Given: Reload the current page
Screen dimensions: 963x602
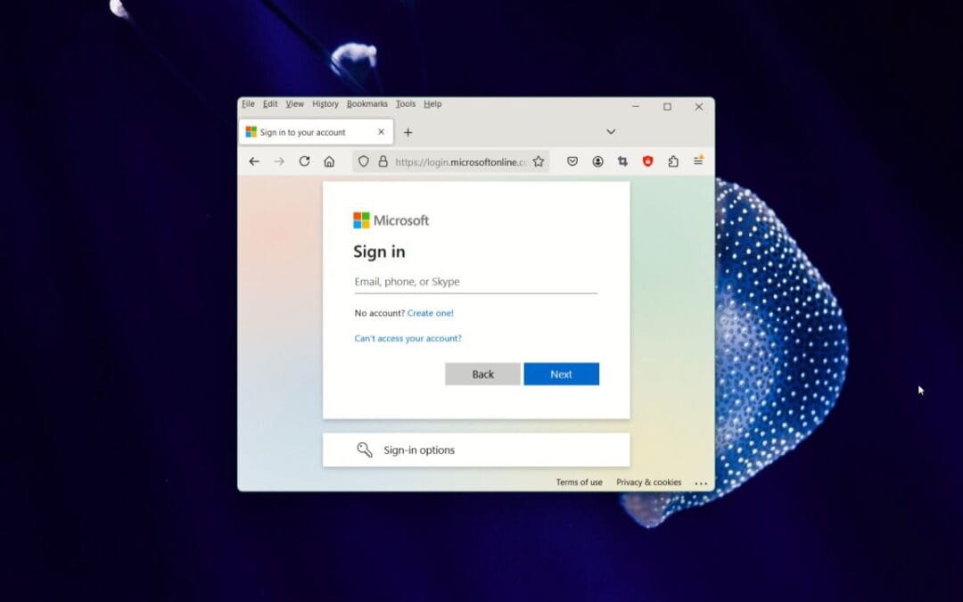Looking at the screenshot, I should 304,161.
